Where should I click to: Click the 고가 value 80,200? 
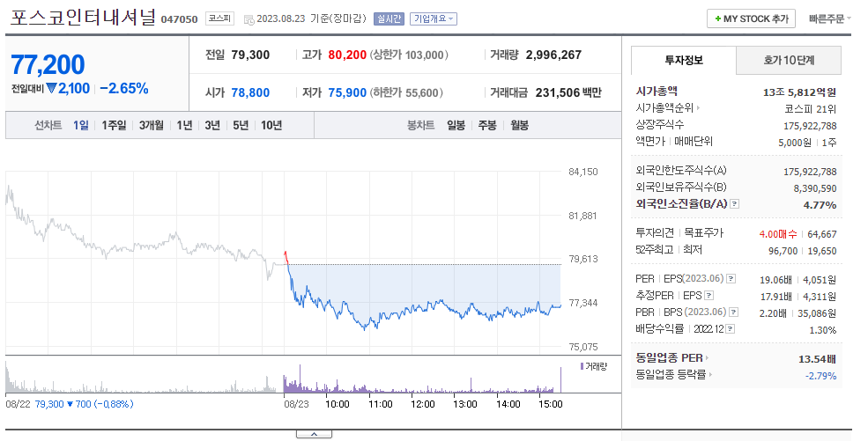coord(347,55)
